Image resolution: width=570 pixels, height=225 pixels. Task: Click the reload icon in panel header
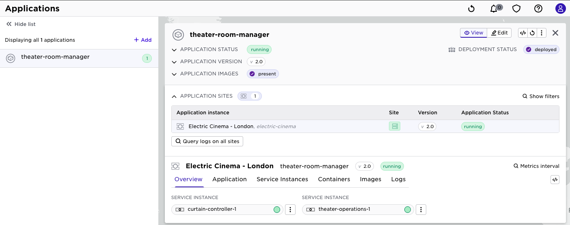coord(532,33)
